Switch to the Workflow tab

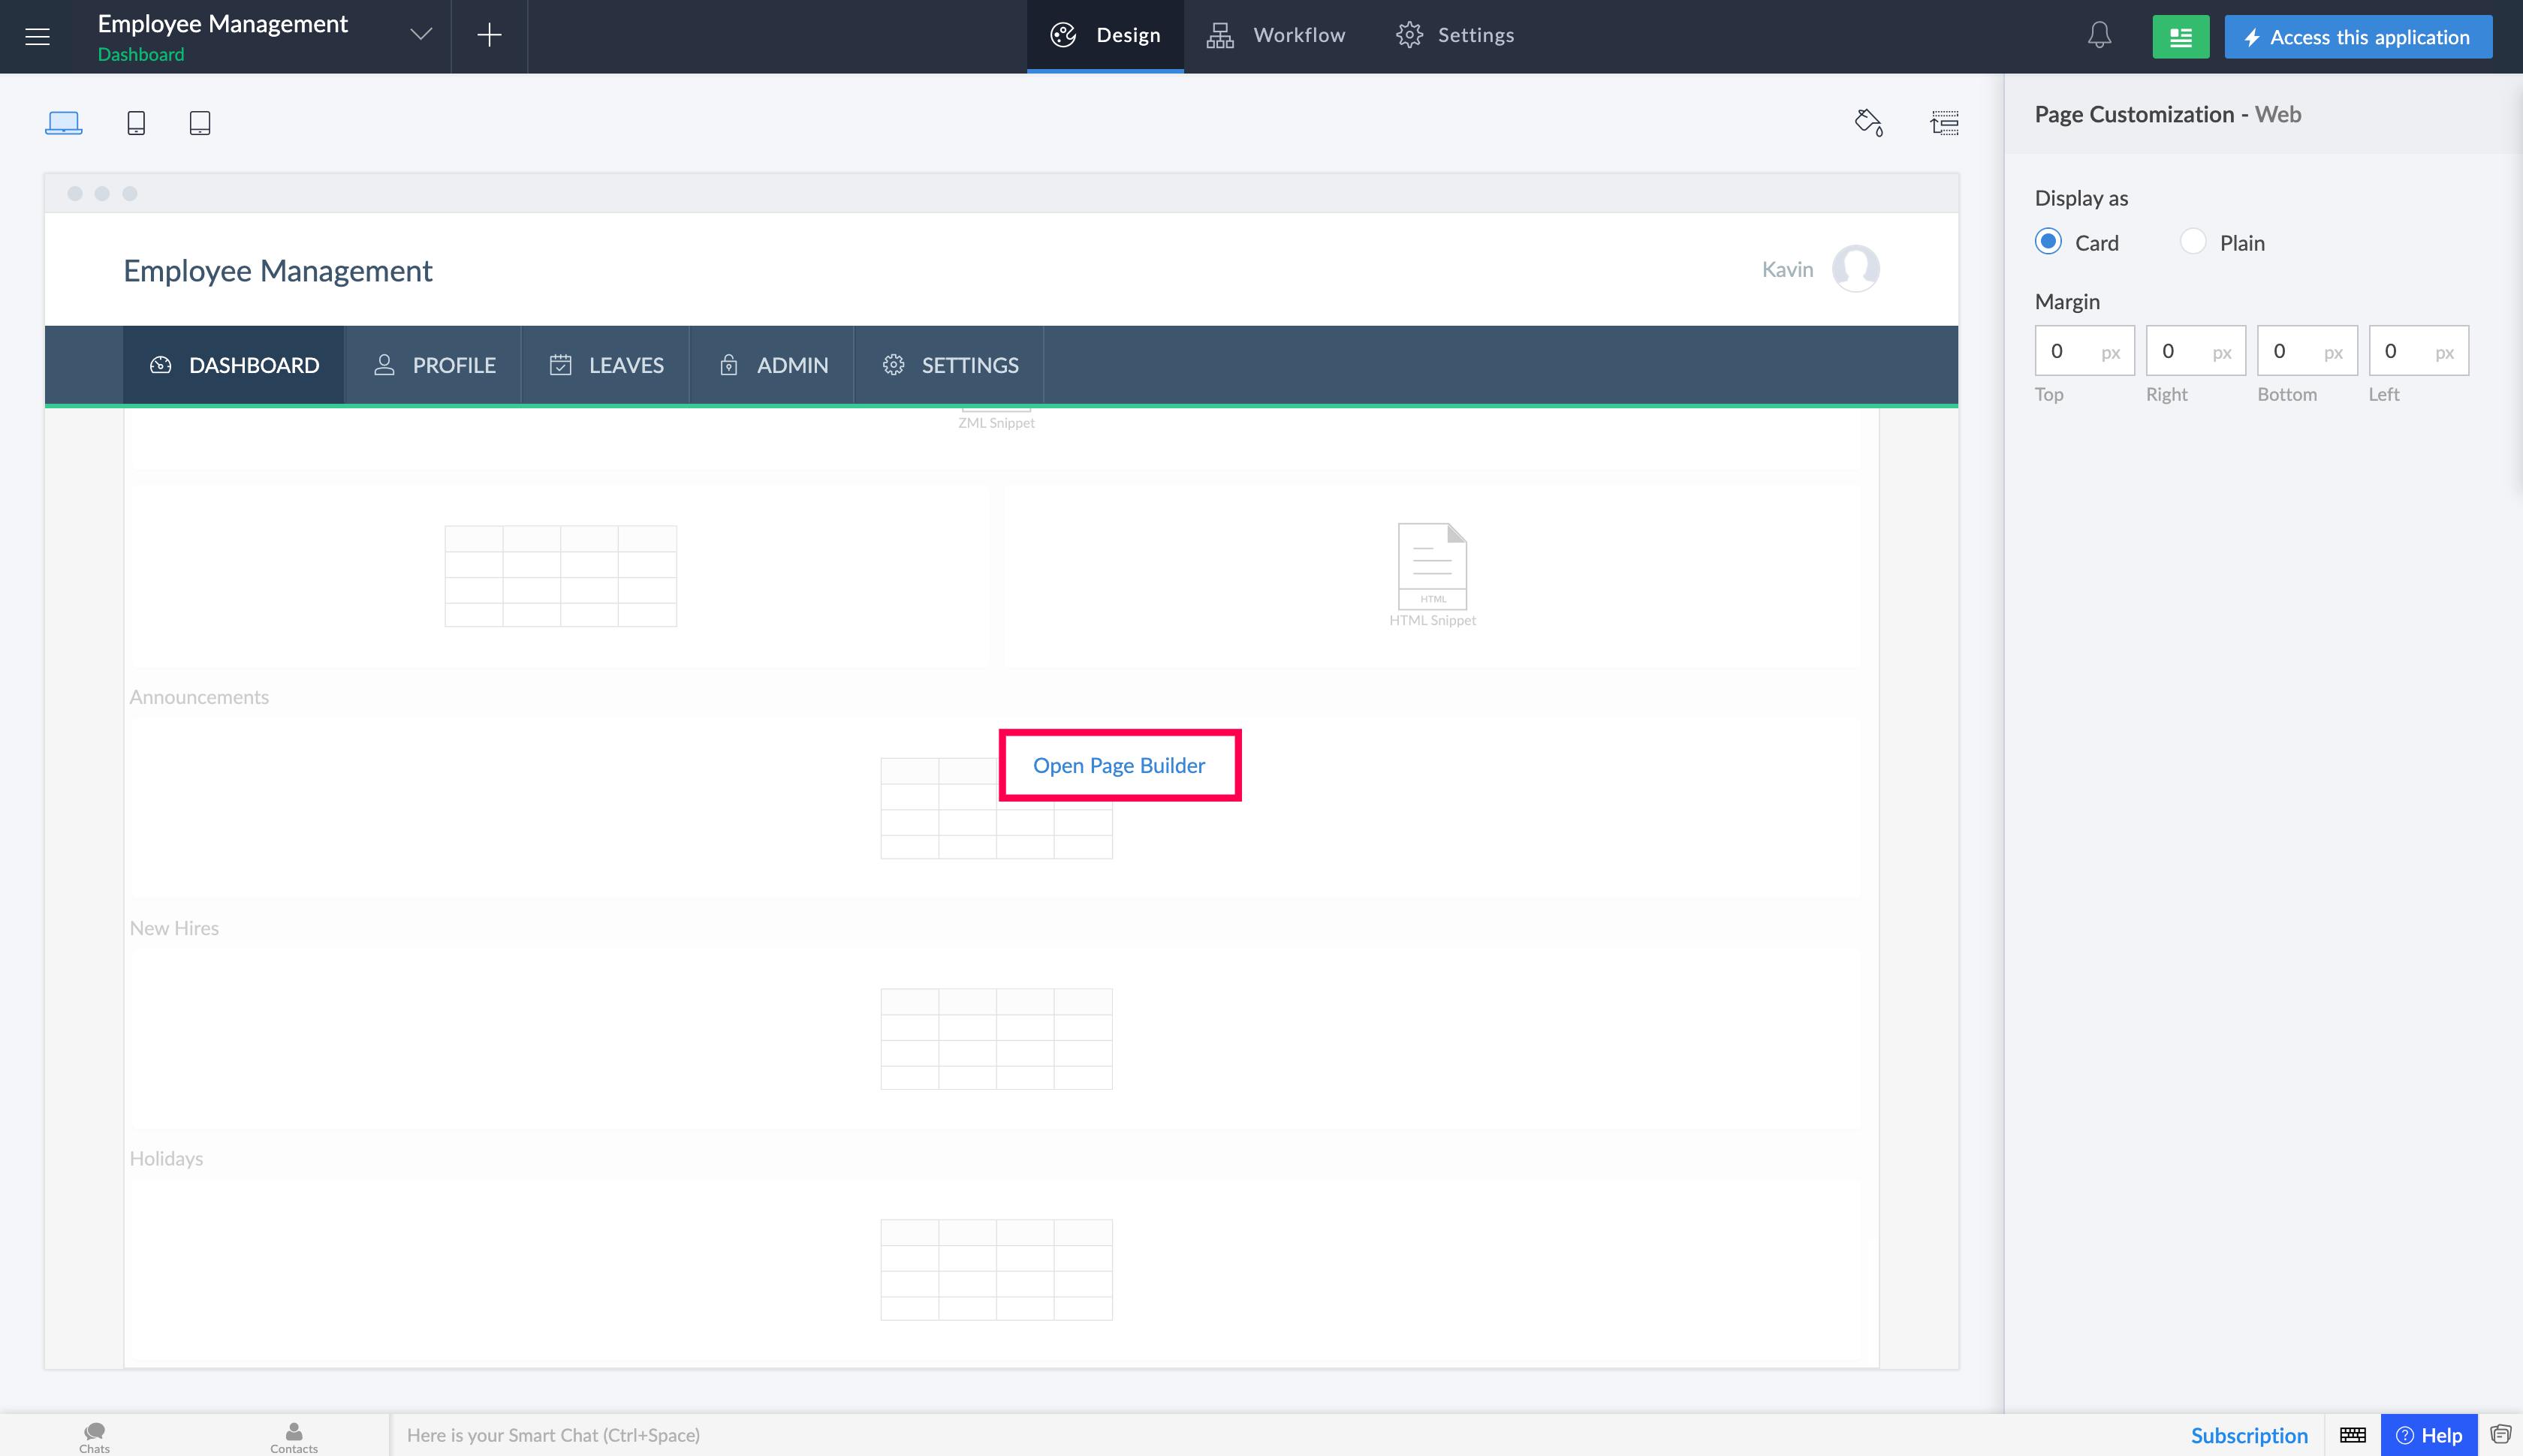tap(1276, 35)
